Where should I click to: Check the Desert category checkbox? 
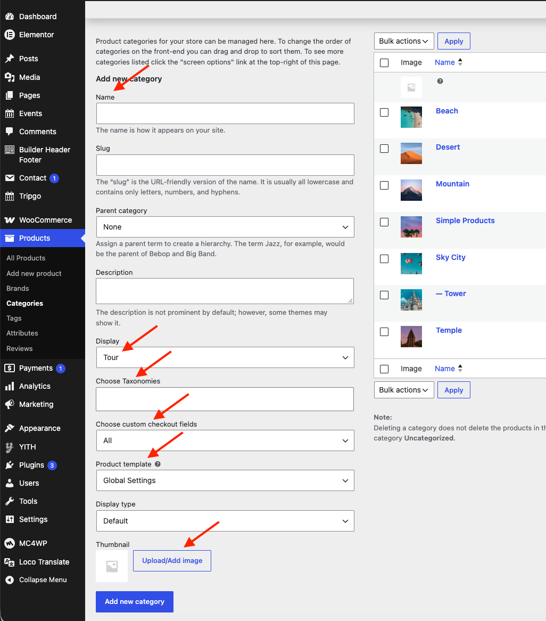(x=384, y=149)
